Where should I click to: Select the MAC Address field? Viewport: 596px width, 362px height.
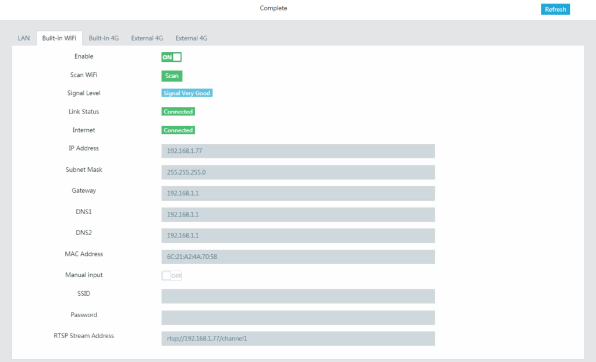[298, 257]
